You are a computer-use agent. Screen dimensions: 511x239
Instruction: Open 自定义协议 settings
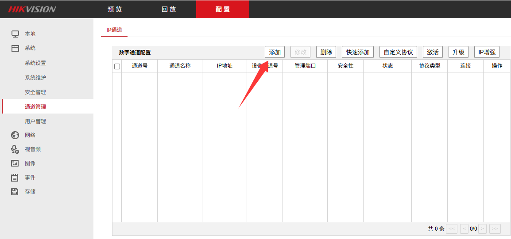coord(398,52)
